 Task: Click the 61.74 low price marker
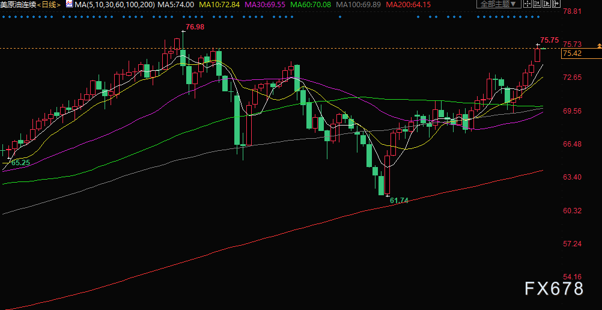[399, 200]
